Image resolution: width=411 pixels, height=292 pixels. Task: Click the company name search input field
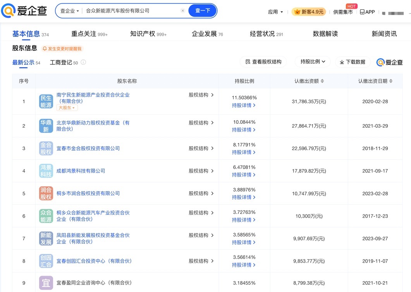[131, 11]
